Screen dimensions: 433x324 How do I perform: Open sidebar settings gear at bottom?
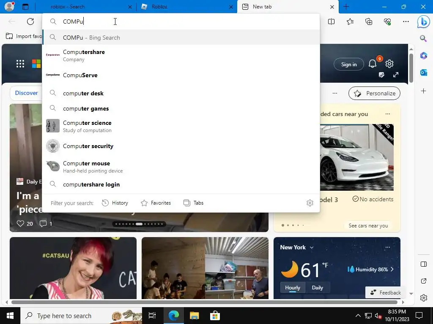[424, 298]
